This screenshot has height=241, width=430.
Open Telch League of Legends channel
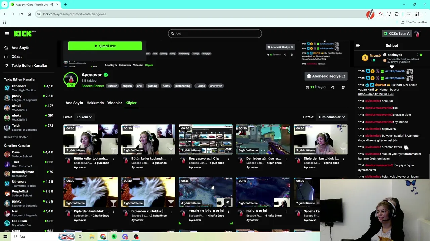click(29, 128)
